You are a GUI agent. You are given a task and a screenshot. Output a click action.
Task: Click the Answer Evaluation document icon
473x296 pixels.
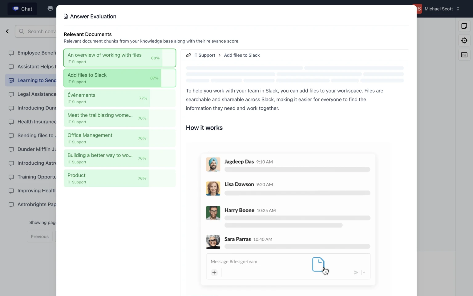[66, 16]
